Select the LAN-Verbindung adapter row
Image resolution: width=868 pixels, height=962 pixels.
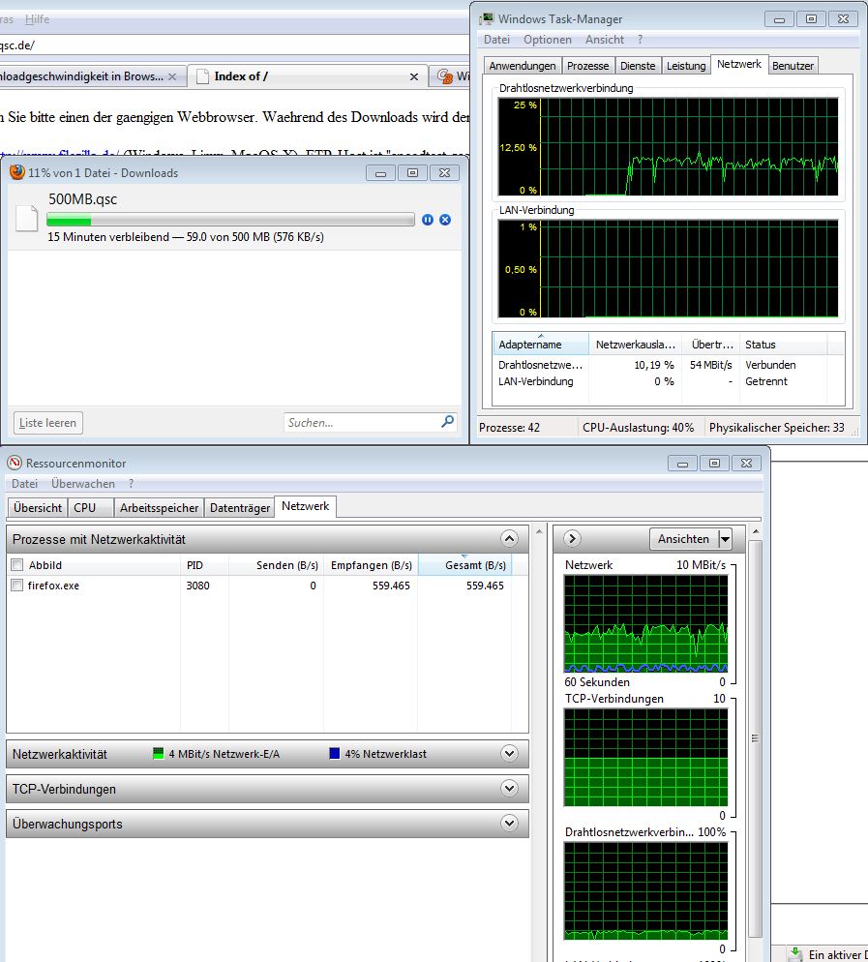(x=668, y=381)
